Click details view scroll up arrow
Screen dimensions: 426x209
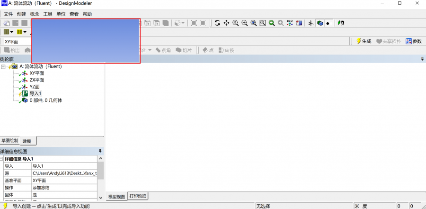[x=100, y=158]
